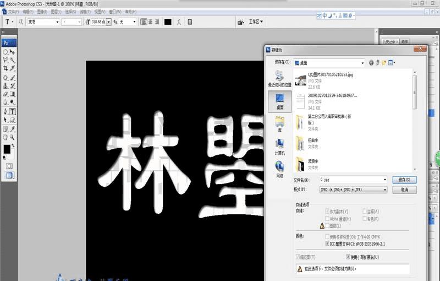Screen dimensions: 440x281
Task: Select the Dodge tool
Action: pos(12,102)
